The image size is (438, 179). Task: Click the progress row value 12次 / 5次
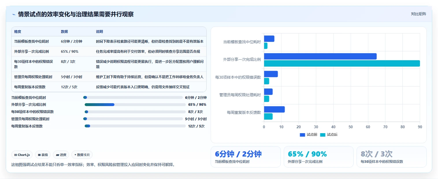tap(196, 126)
